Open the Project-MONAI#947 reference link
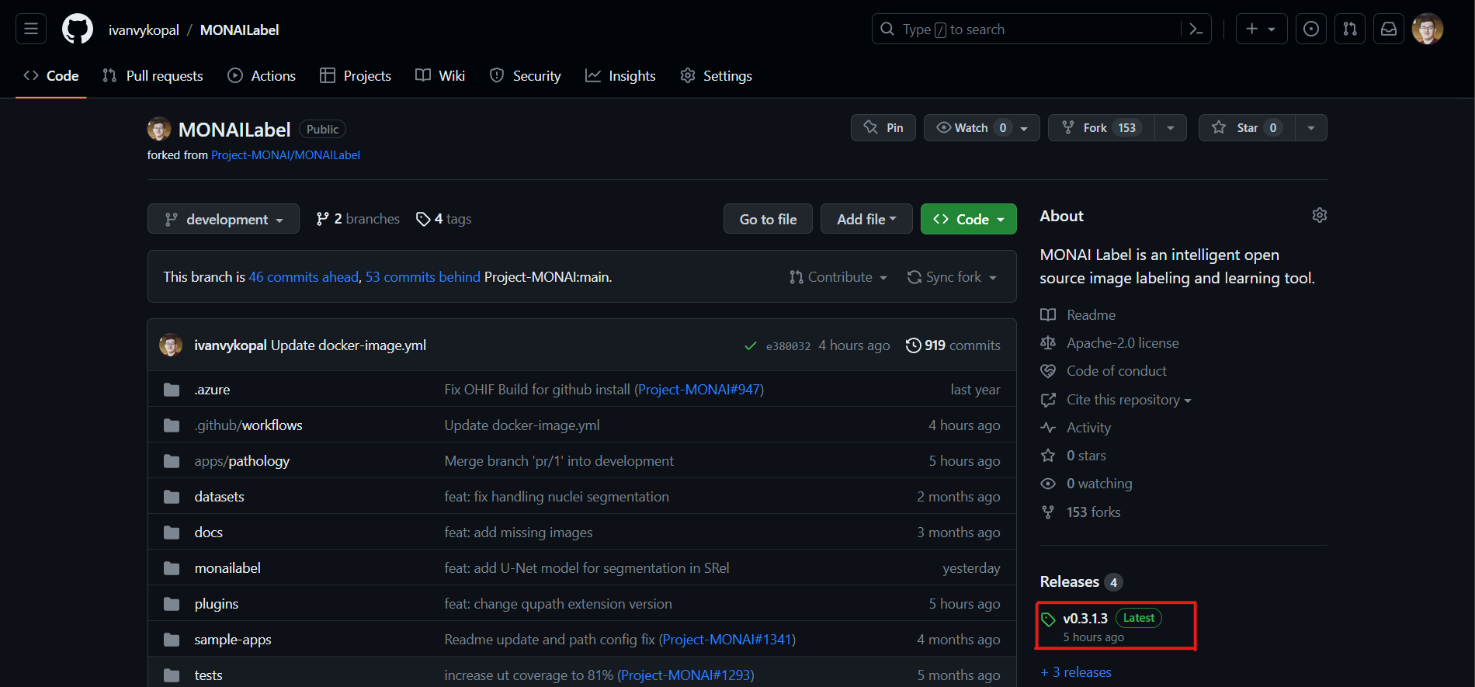 point(699,390)
